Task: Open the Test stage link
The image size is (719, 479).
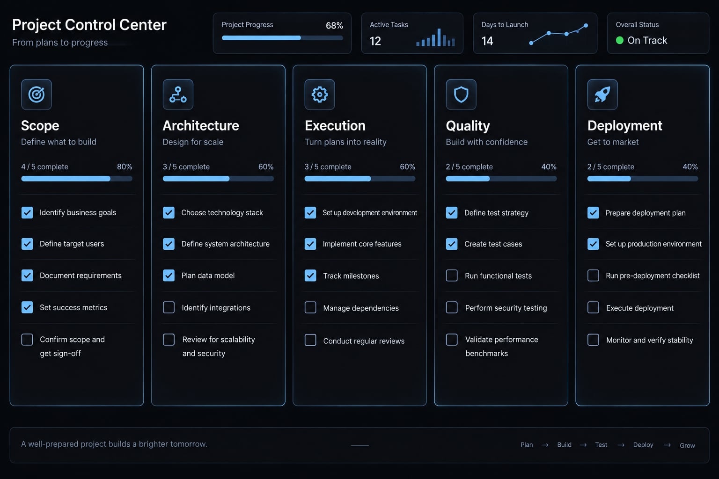Action: point(601,445)
